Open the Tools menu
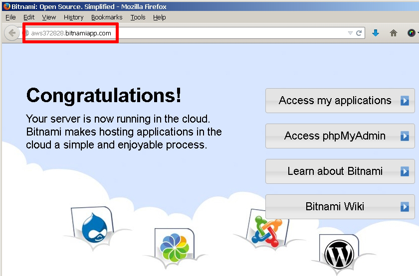Image resolution: width=419 pixels, height=276 pixels. [x=138, y=17]
